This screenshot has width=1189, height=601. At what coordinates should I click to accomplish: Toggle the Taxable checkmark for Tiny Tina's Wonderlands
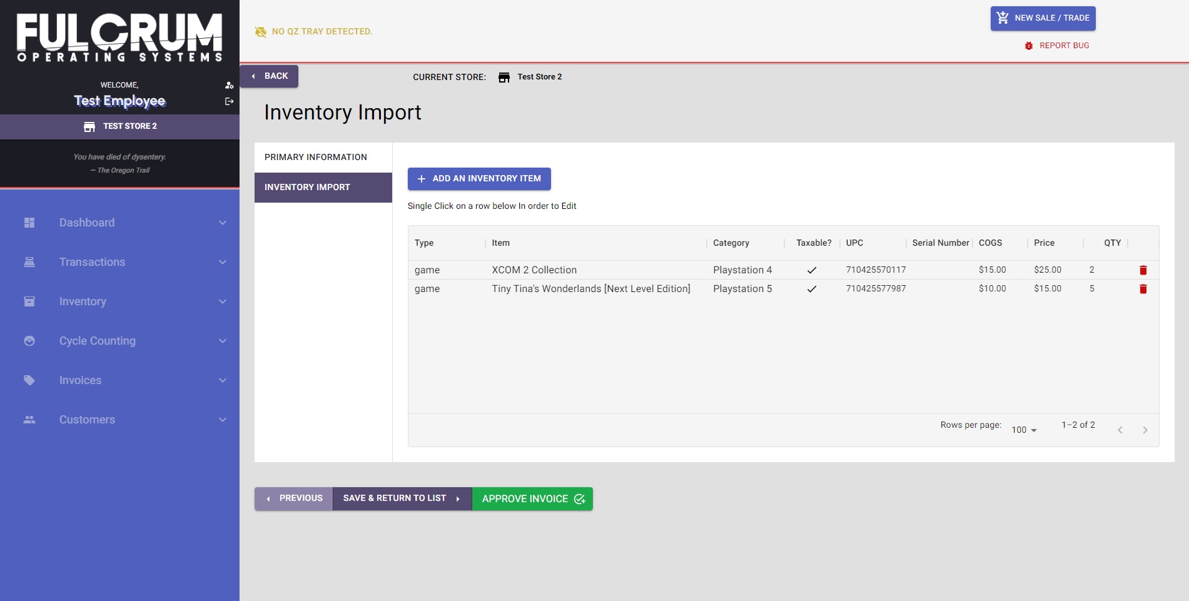point(812,289)
